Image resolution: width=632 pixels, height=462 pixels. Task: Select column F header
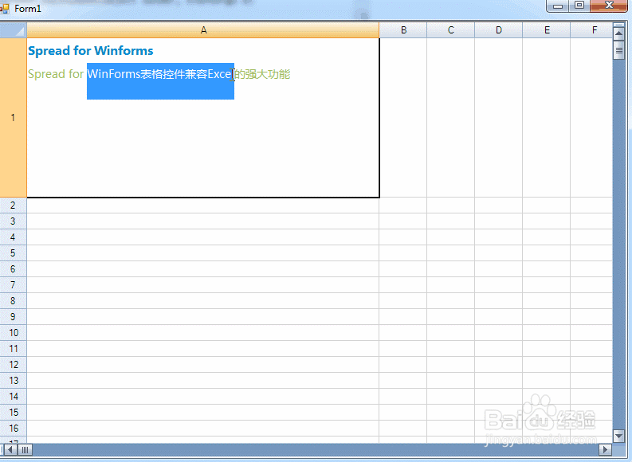(x=591, y=30)
